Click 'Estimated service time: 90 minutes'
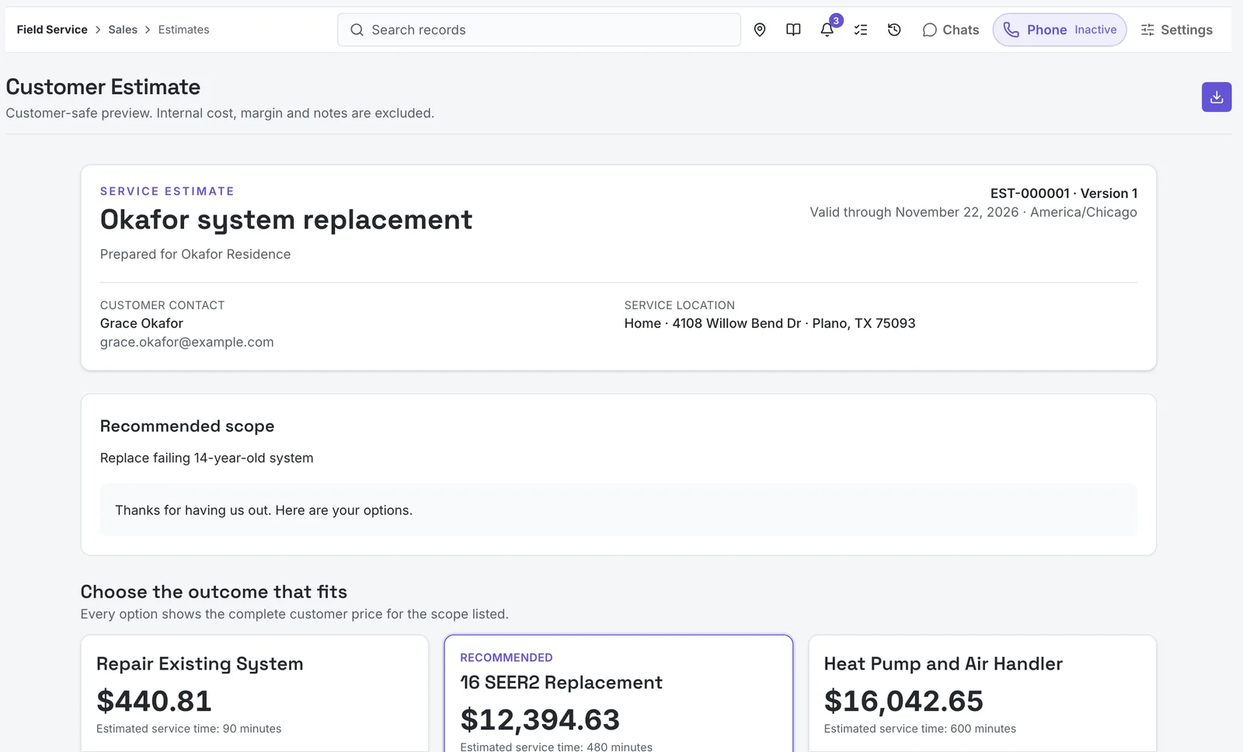This screenshot has height=752, width=1243. point(189,729)
